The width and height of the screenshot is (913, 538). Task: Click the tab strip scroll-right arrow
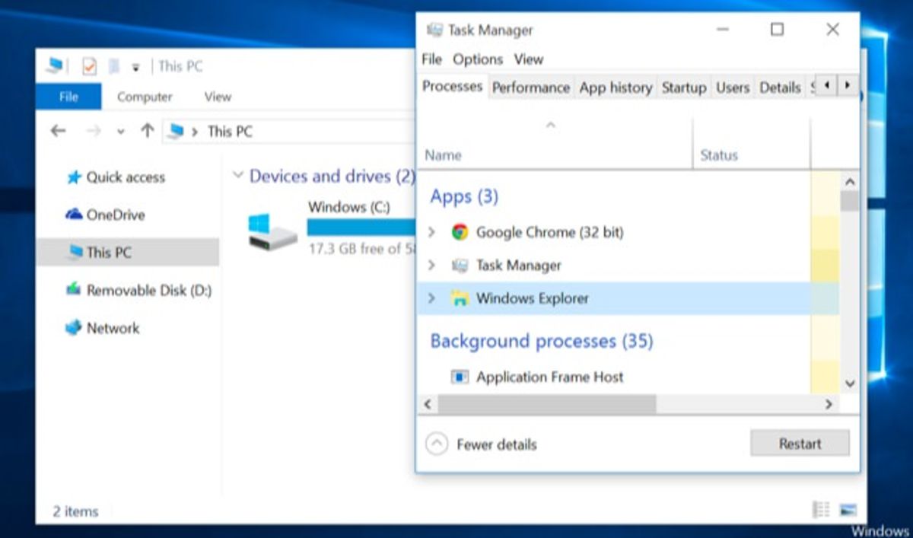[x=846, y=85]
